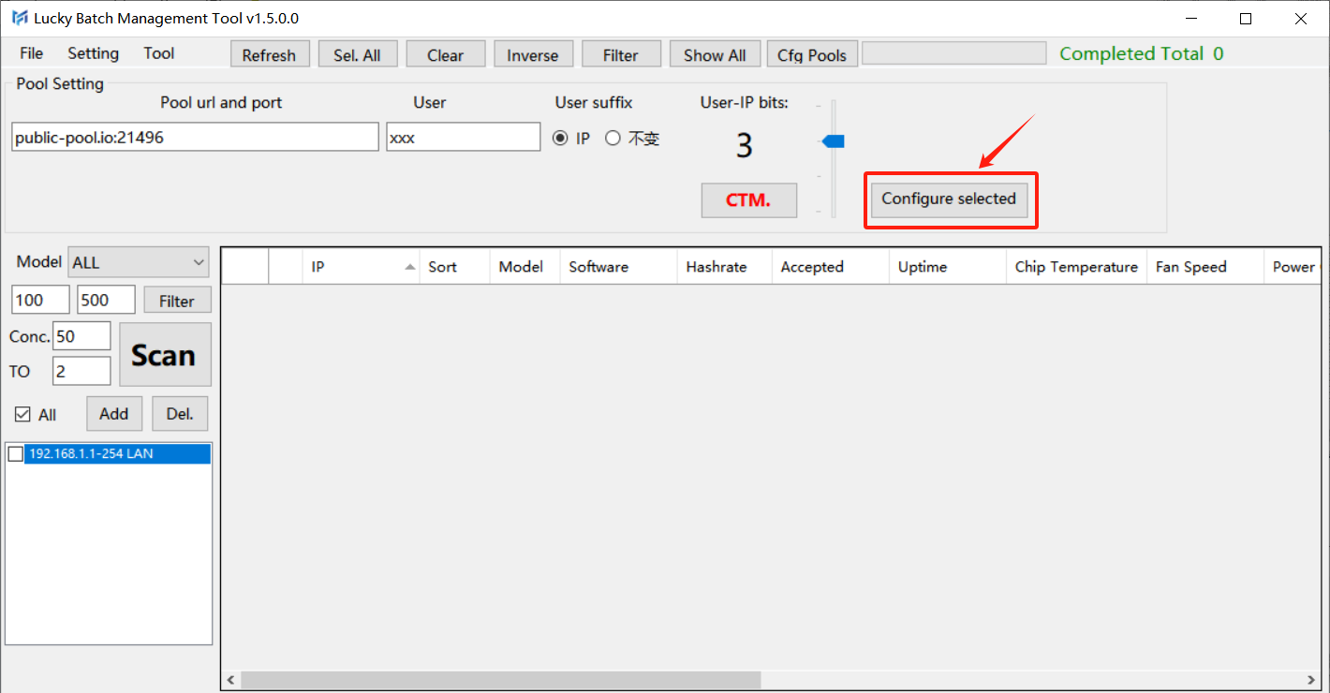Click the IP column sort arrow
Screen dimensions: 1330x693
pyautogui.click(x=410, y=267)
